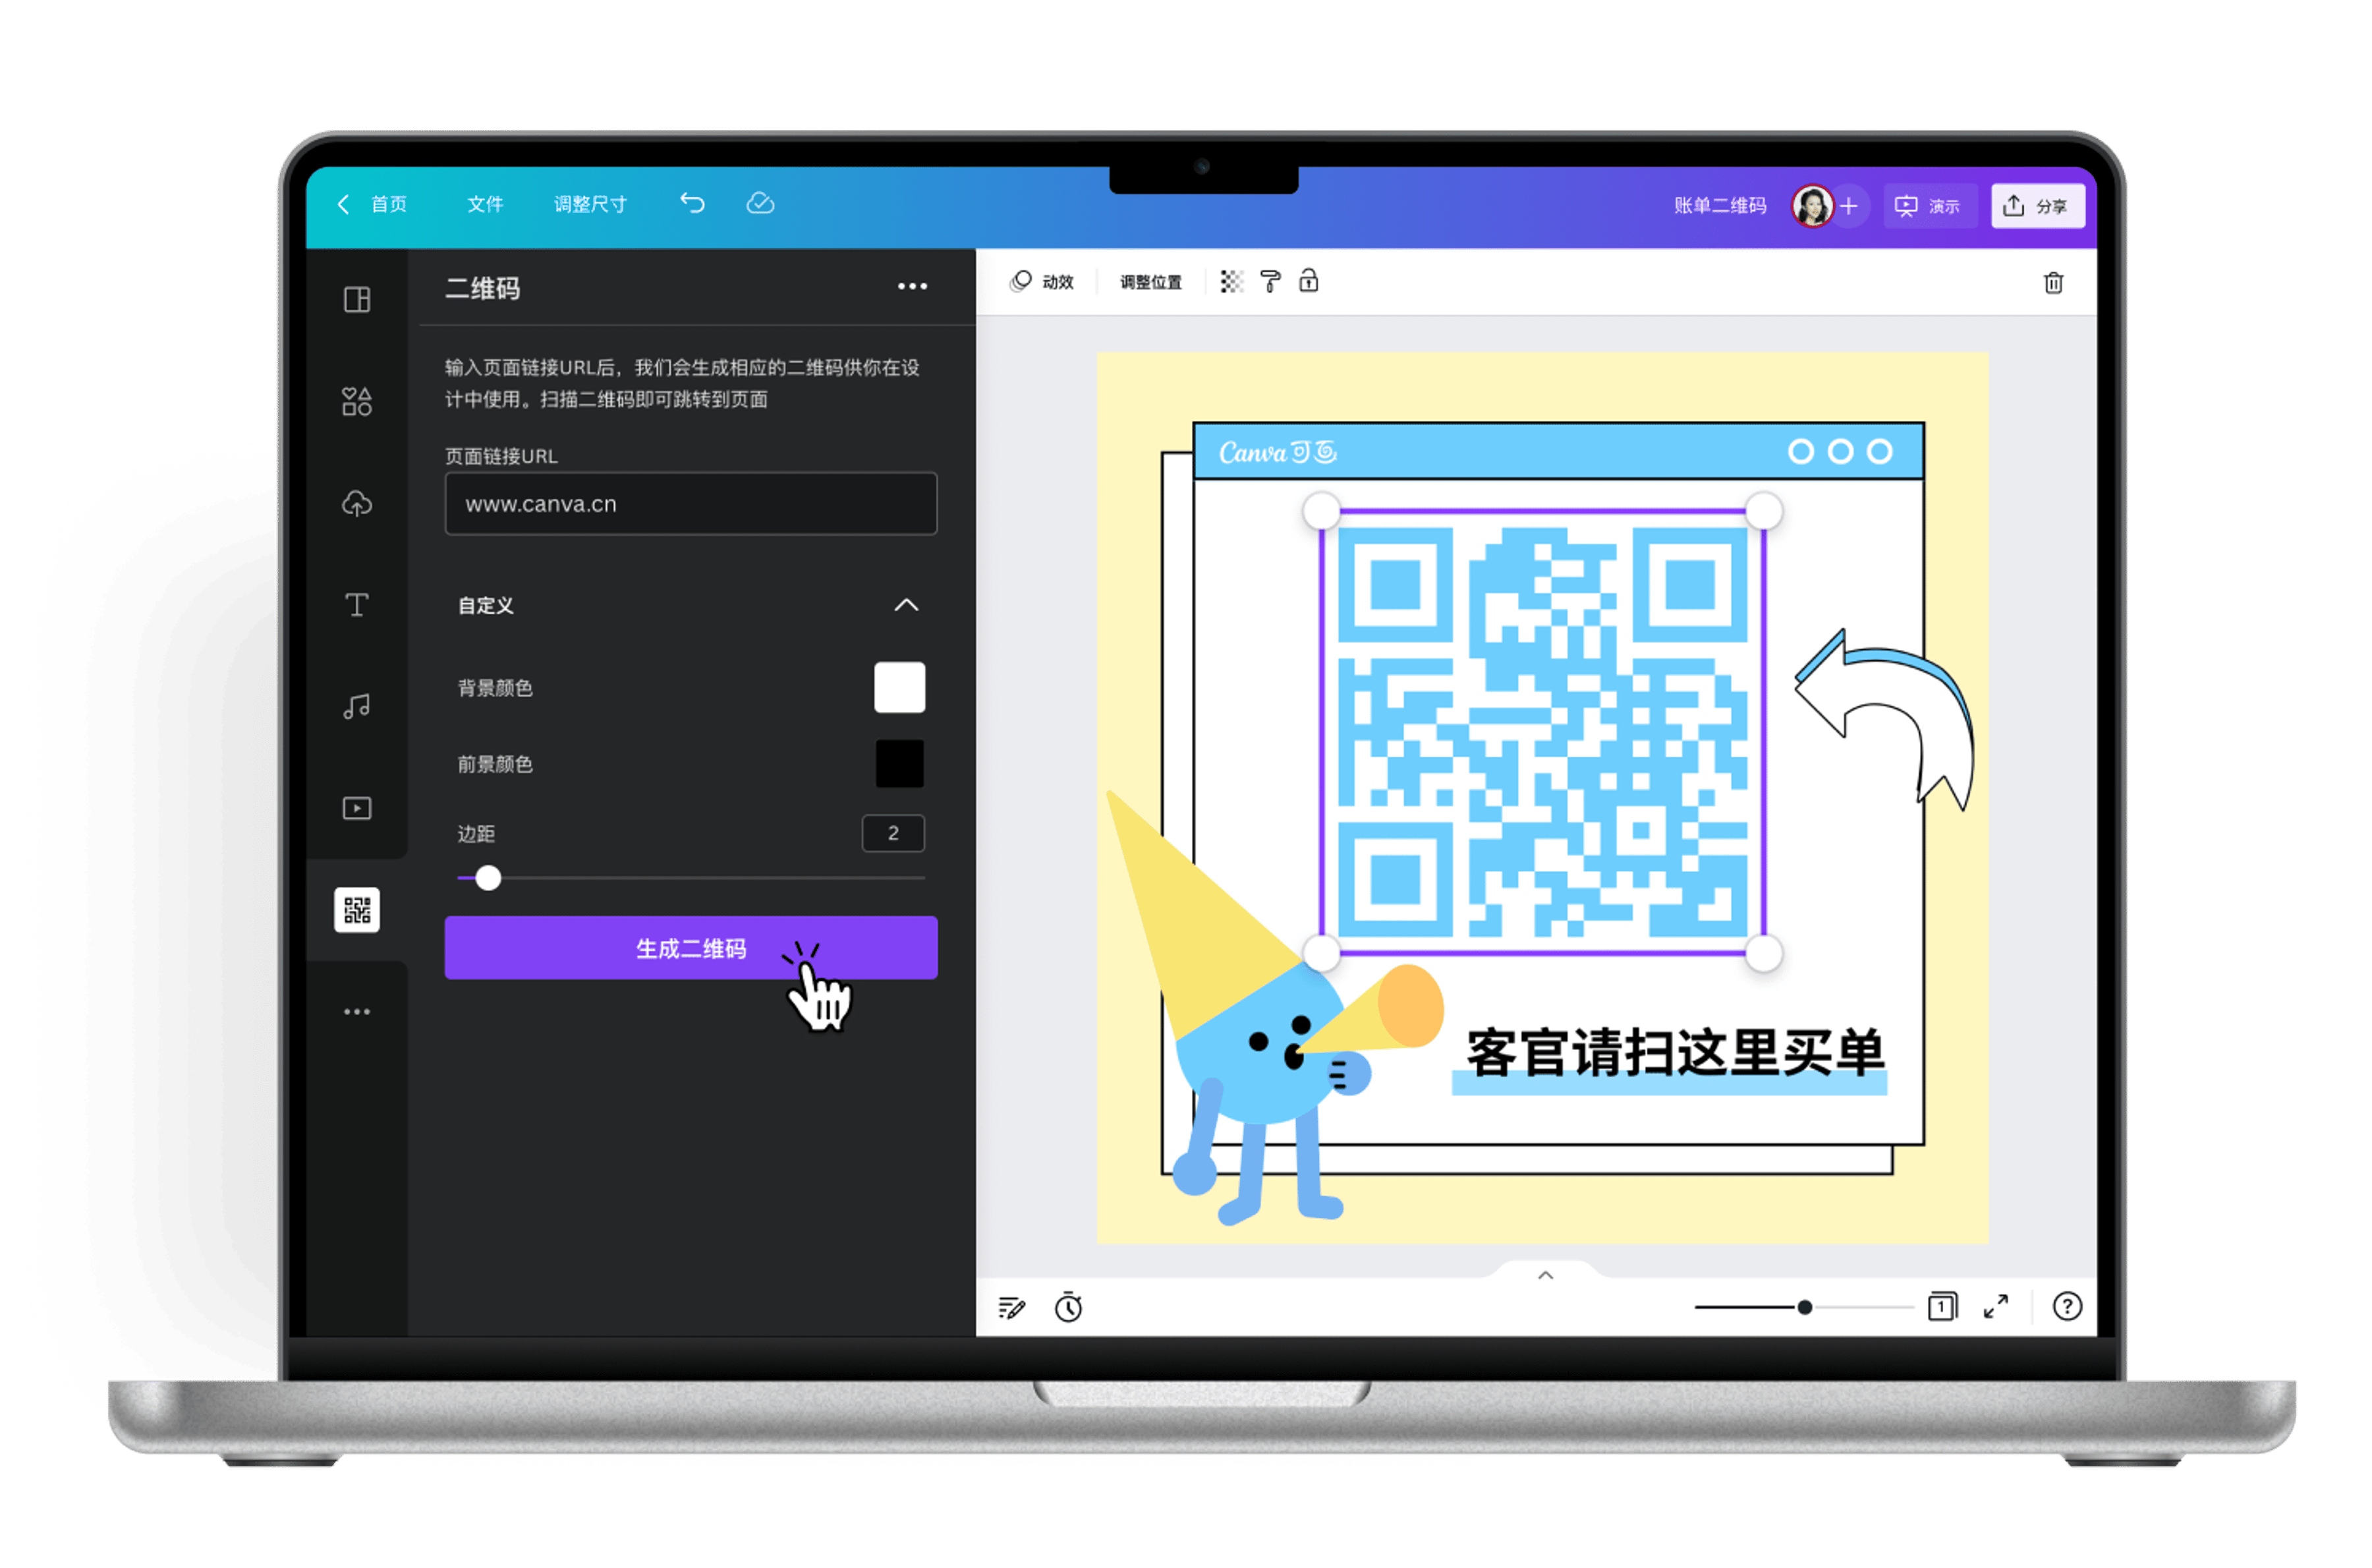Enter fullscreen with the expand arrows icon
This screenshot has width=2372, height=1568.
(x=1996, y=1307)
